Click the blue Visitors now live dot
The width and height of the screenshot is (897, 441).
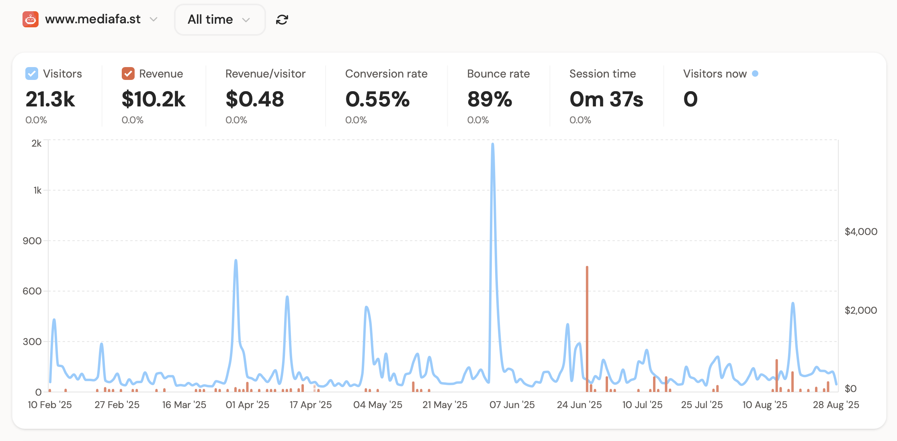tap(755, 73)
